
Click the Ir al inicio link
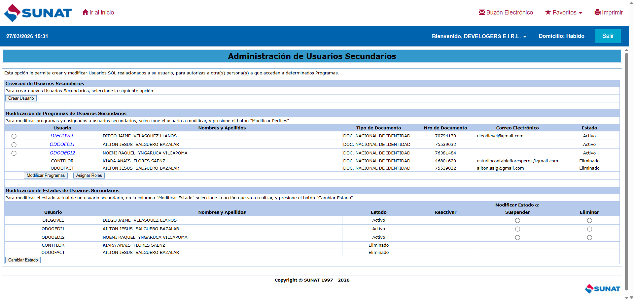tap(102, 13)
